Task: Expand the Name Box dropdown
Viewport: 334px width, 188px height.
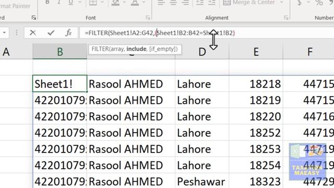Action: point(4,33)
